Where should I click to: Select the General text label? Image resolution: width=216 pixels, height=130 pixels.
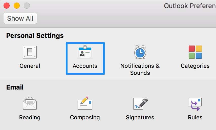30,66
